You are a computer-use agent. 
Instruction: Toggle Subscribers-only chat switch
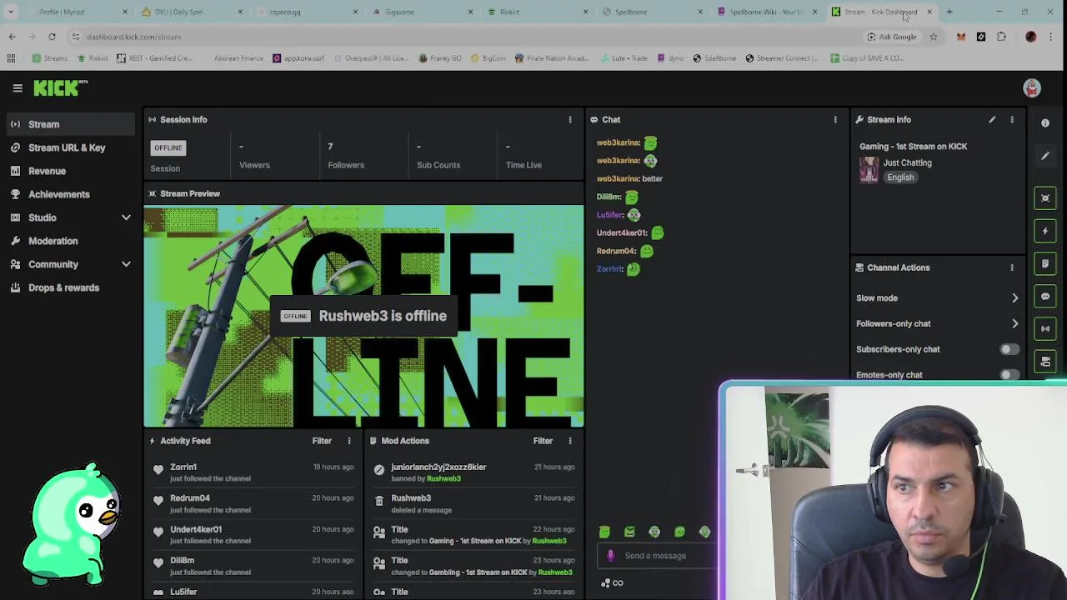[x=1009, y=349]
